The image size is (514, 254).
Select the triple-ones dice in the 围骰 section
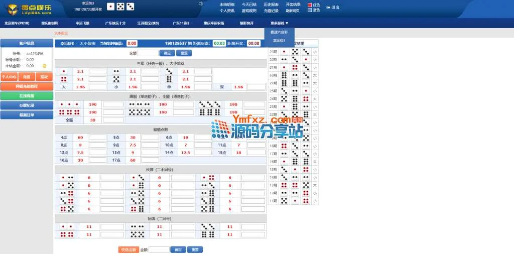64,104
